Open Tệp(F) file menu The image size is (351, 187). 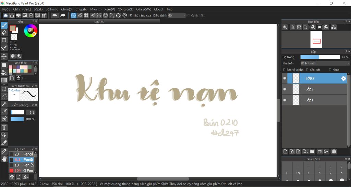click(6, 9)
